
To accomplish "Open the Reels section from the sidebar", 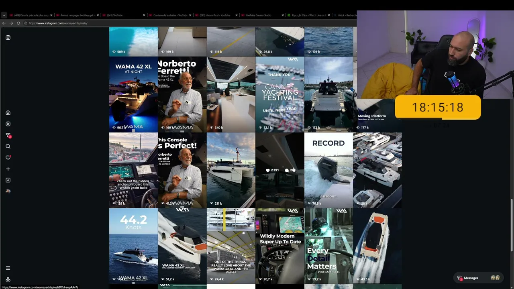I will (8, 124).
